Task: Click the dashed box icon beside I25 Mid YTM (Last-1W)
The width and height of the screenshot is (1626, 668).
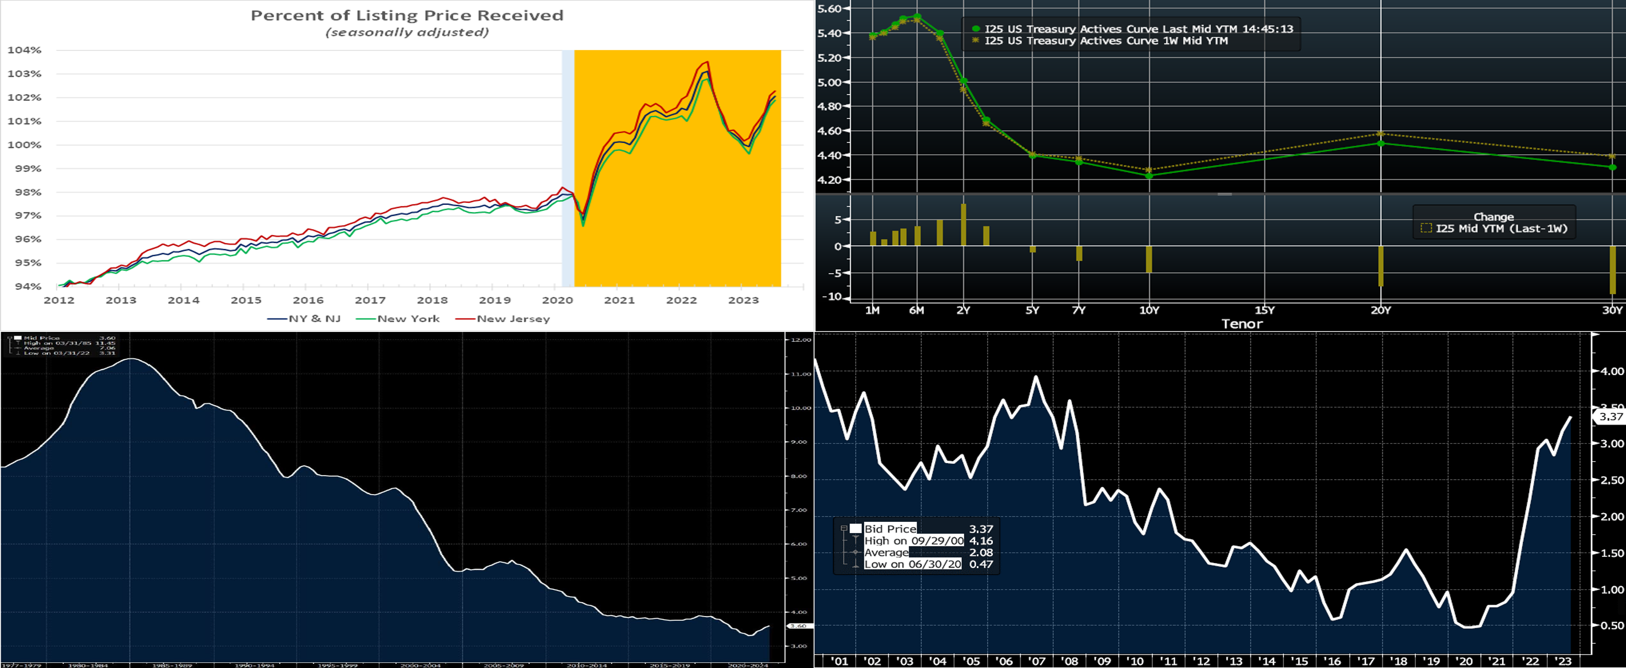Action: [x=1426, y=228]
